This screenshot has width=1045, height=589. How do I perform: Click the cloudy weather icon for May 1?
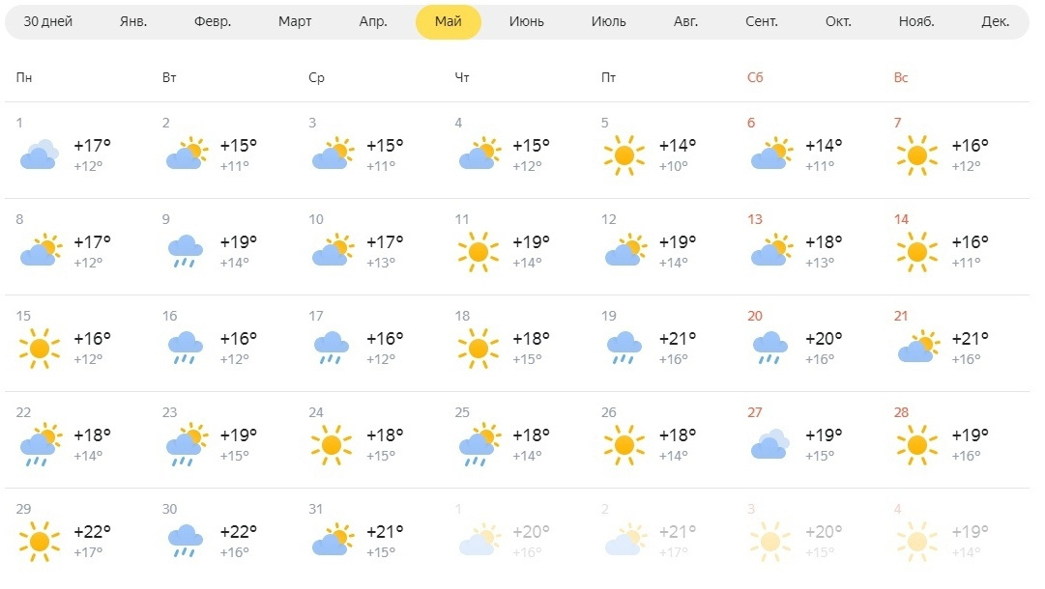point(40,154)
